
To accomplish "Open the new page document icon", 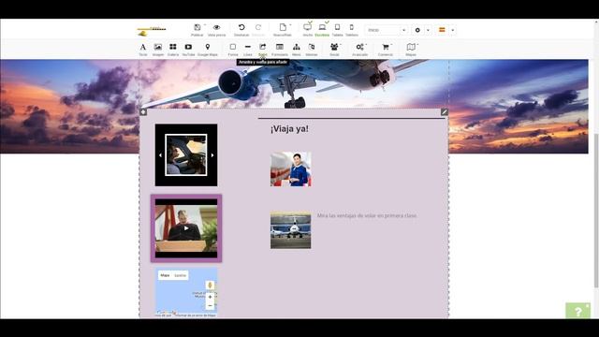I will click(x=283, y=27).
